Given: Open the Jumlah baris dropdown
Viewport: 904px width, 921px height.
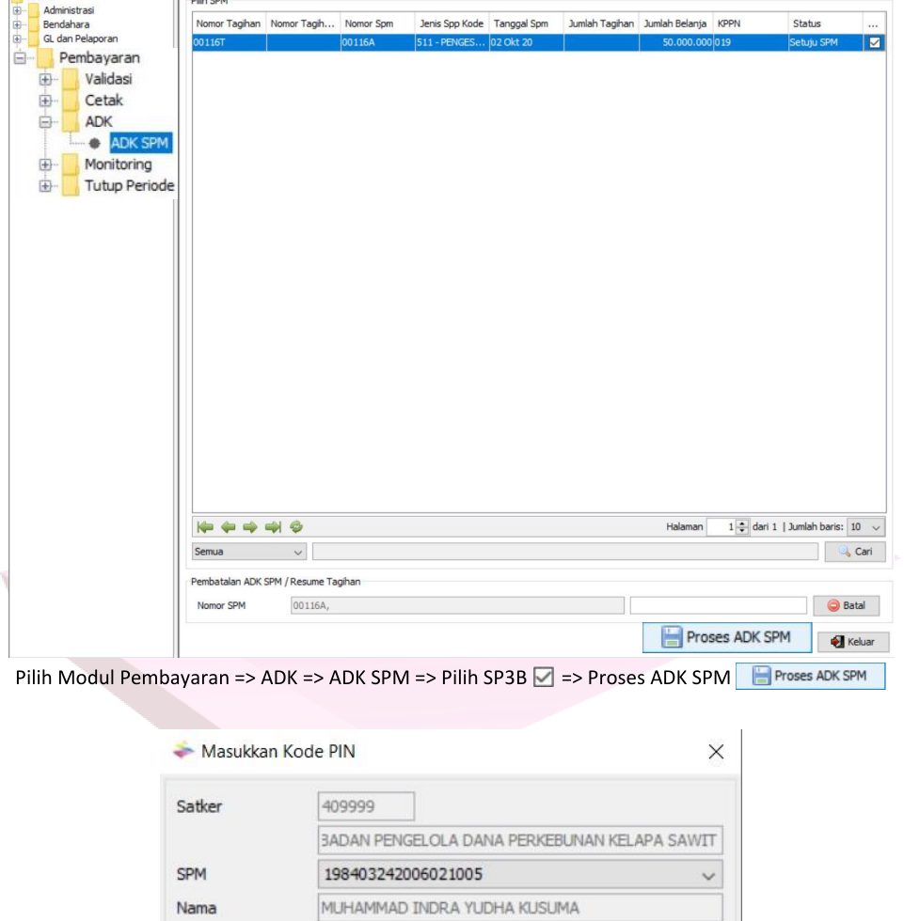Looking at the screenshot, I should point(866,527).
